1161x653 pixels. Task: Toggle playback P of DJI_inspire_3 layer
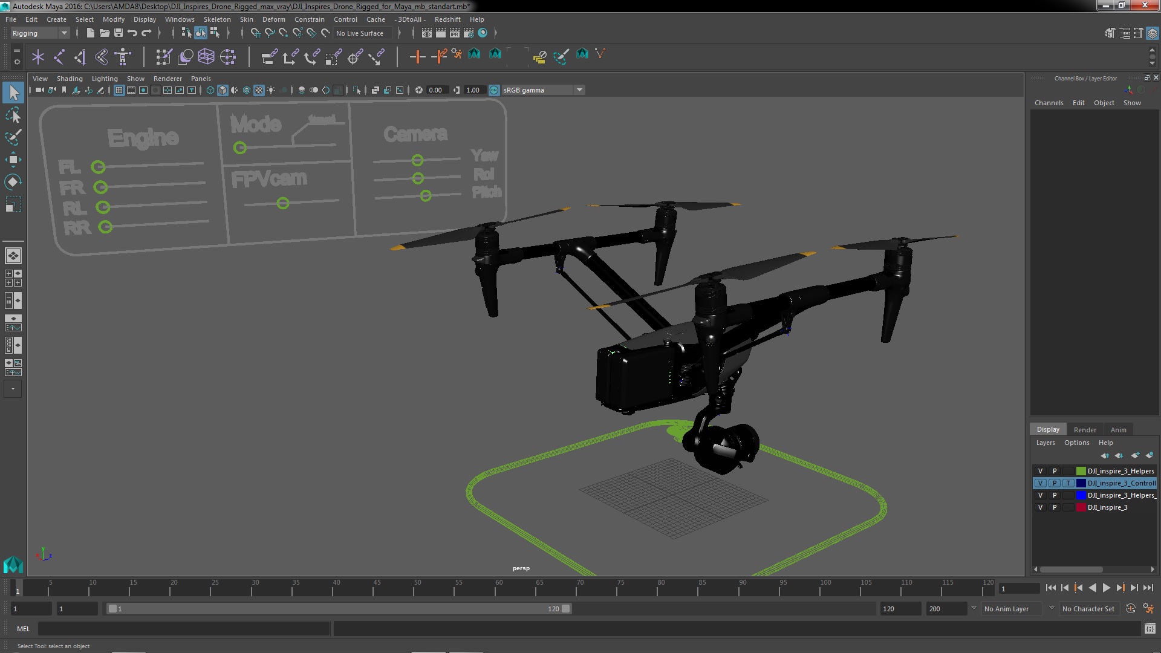pos(1055,507)
